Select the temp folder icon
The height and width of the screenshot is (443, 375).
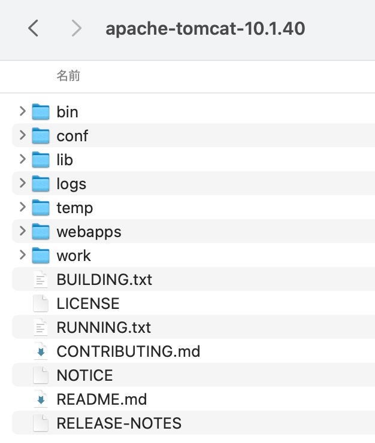[x=41, y=208]
